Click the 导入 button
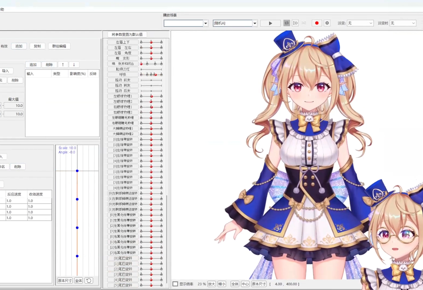 pos(5,71)
